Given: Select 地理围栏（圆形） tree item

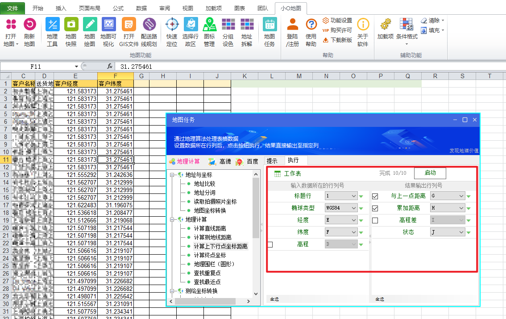Looking at the screenshot, I should 215,264.
